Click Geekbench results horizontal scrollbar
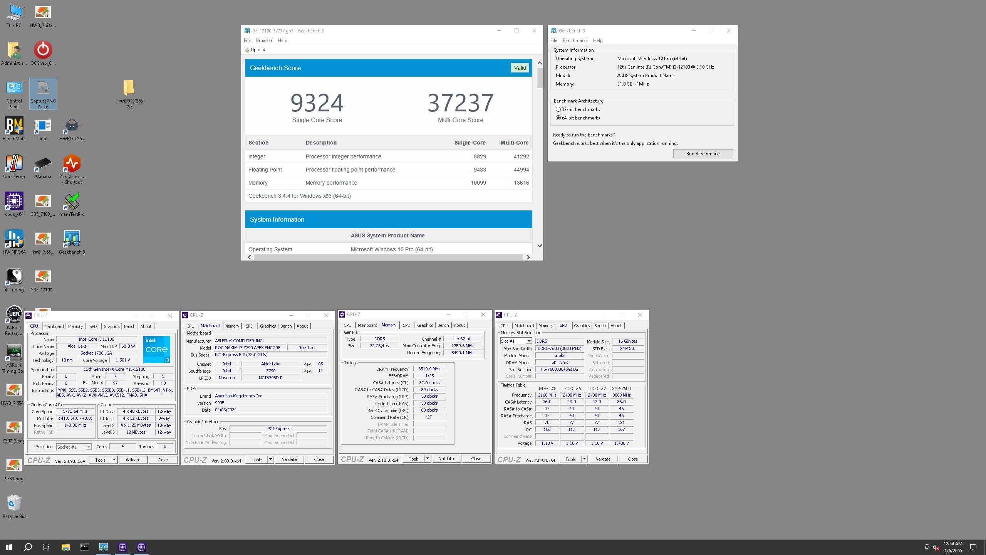Image resolution: width=986 pixels, height=555 pixels. (388, 257)
